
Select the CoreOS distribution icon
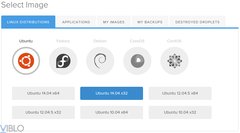[x=137, y=61]
